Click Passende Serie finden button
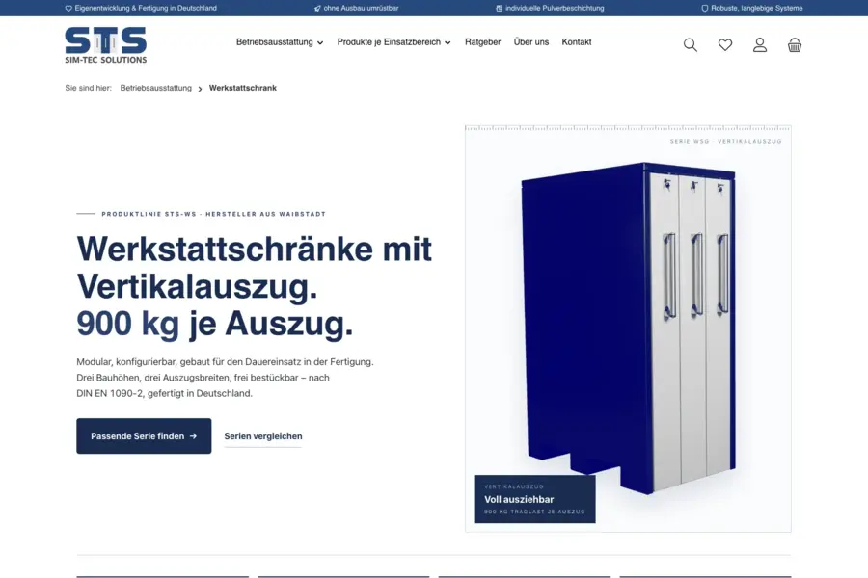The height and width of the screenshot is (578, 868). pyautogui.click(x=144, y=435)
